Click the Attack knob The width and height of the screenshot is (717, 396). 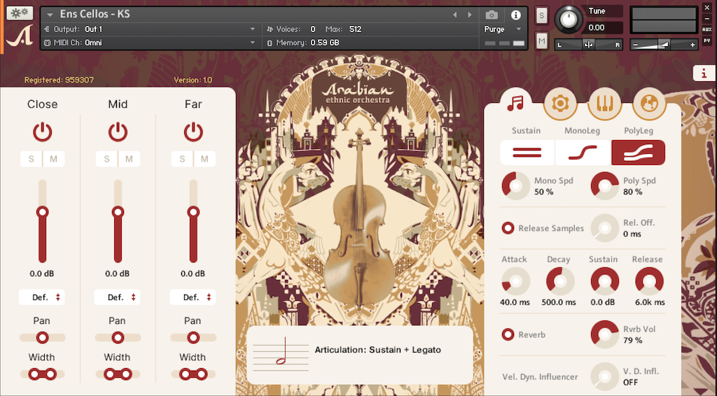coord(516,281)
